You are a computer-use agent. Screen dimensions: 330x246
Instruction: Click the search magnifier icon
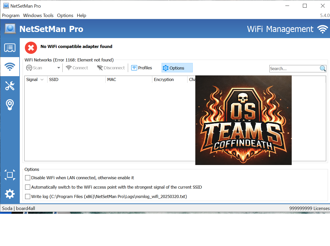point(323,68)
